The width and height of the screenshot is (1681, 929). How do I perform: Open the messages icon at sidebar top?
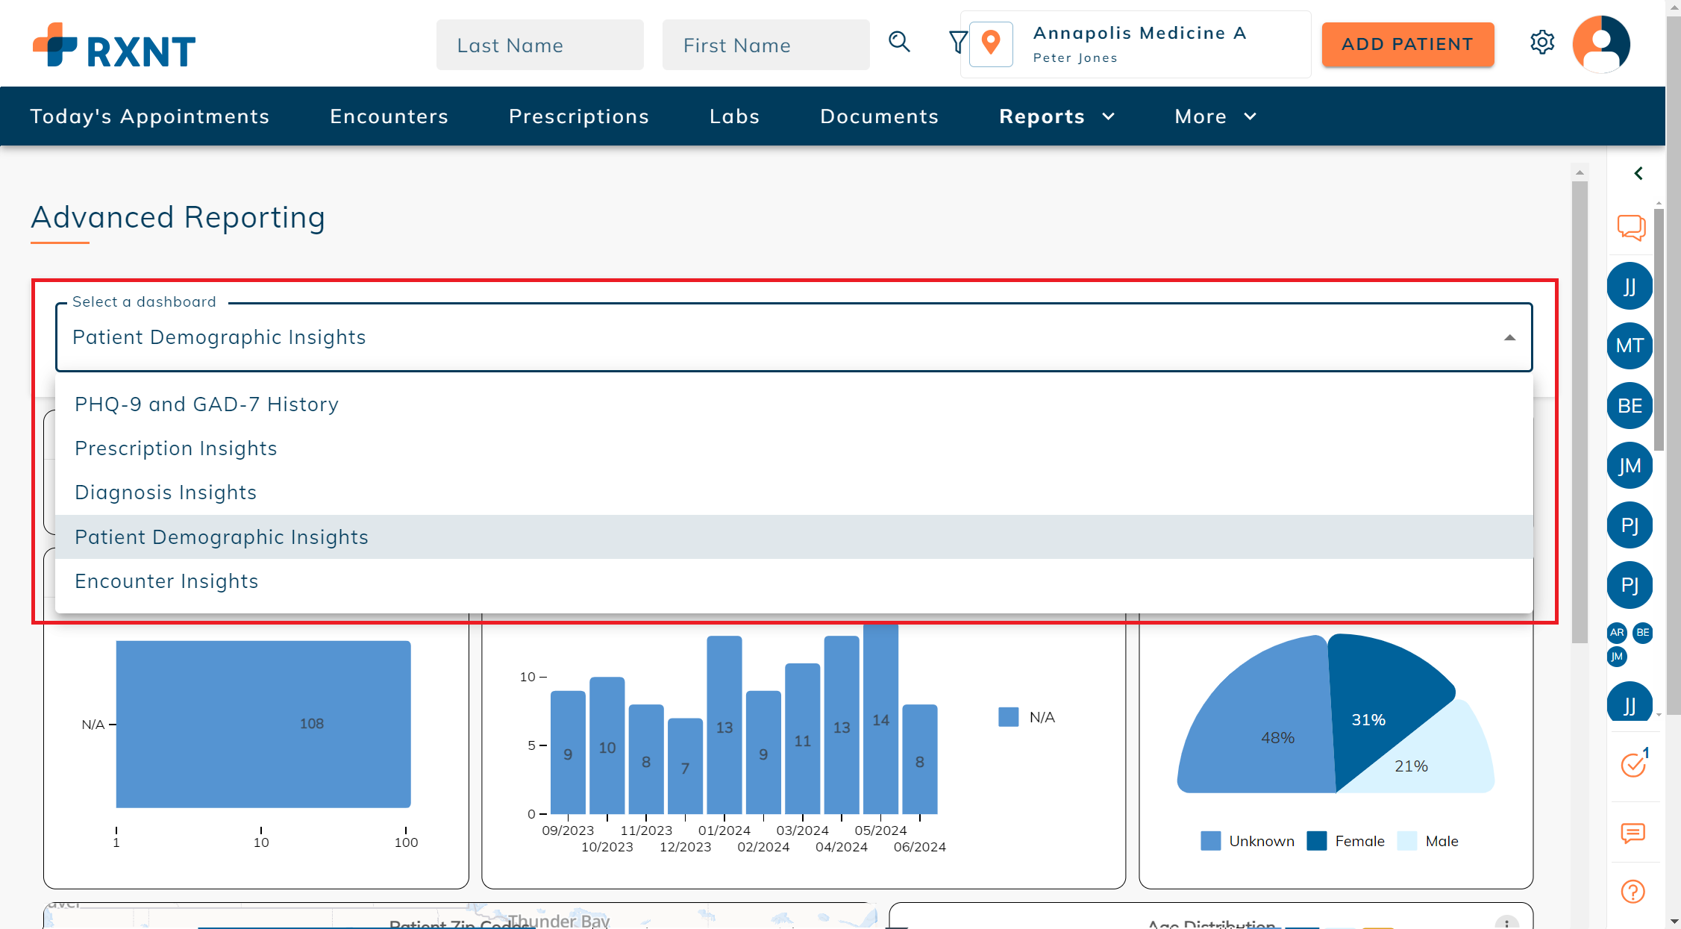coord(1631,228)
